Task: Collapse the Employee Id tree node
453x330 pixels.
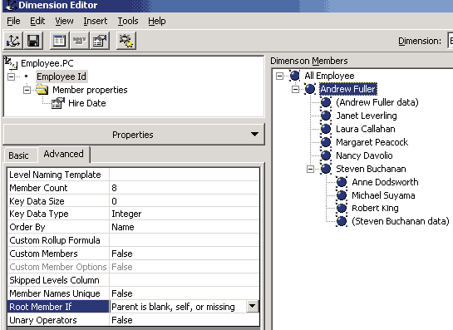Action: click(x=11, y=76)
